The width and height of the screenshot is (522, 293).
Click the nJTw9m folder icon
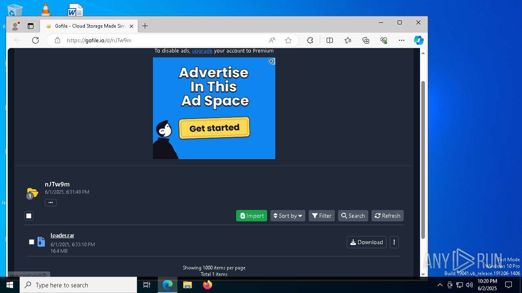pos(32,192)
